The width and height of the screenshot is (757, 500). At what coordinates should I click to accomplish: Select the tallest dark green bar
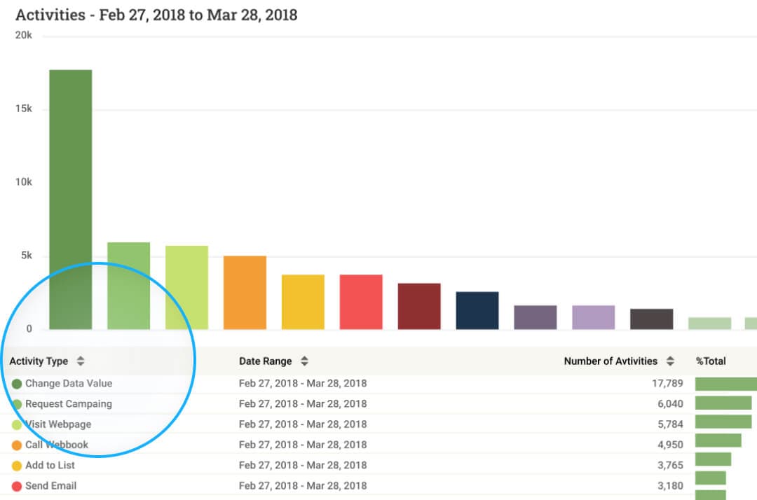[70, 200]
